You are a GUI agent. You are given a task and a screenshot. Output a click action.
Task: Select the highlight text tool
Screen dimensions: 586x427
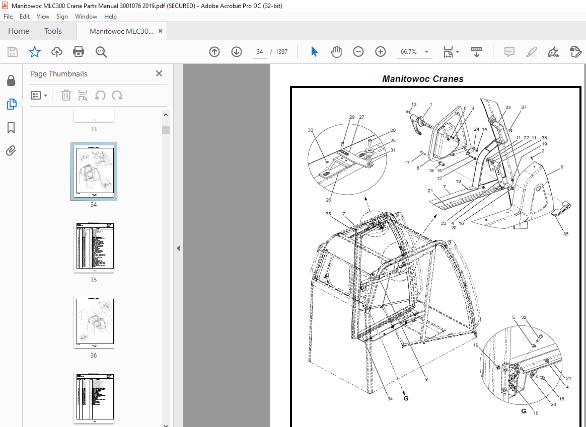[x=532, y=52]
